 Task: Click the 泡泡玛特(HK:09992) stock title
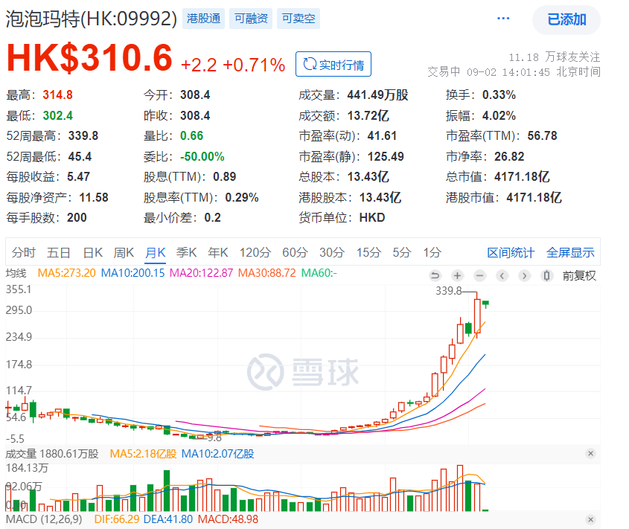coord(92,19)
